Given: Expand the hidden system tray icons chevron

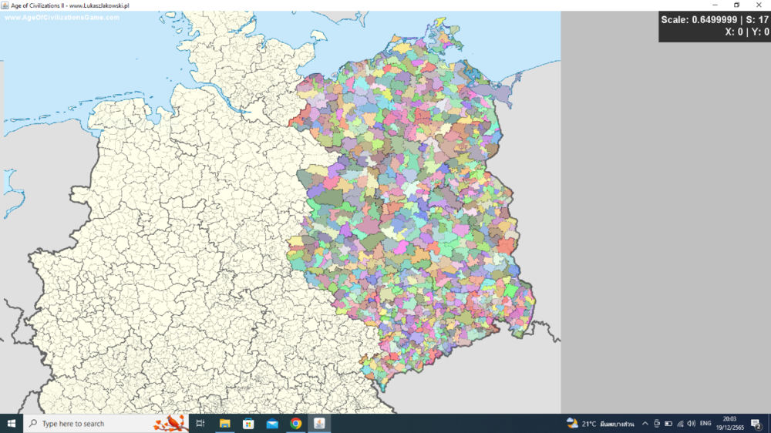Looking at the screenshot, I should [x=645, y=423].
